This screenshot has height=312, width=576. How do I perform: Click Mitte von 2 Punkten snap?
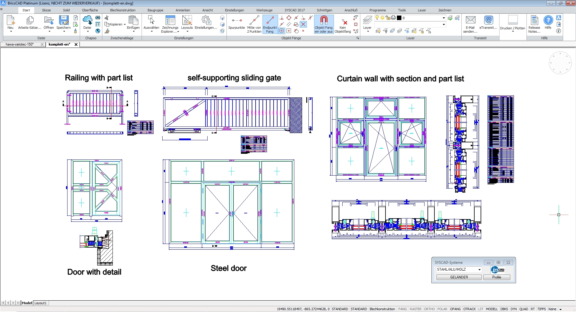click(254, 20)
